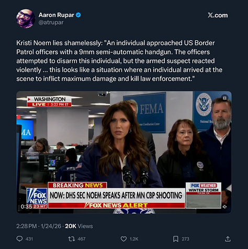Open the video overlay icon top right
Screen dimensions: 248x249
(x=224, y=98)
